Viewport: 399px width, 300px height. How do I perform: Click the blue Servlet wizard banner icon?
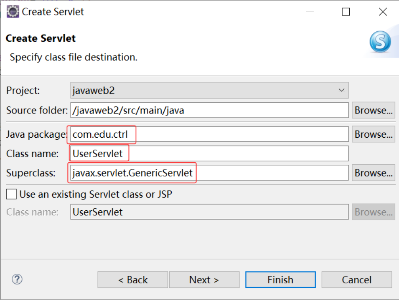380,42
